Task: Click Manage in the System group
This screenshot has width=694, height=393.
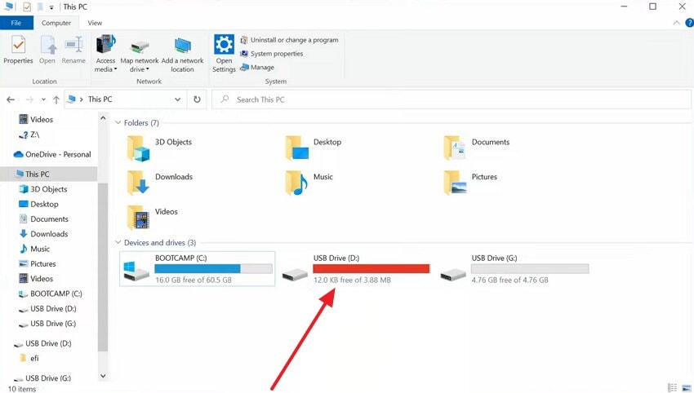Action: 257,67
